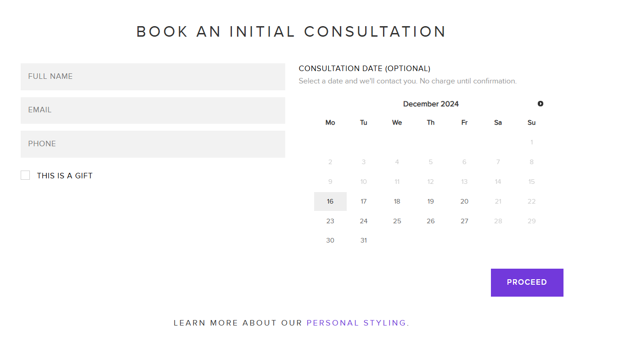This screenshot has width=631, height=348.
Task: Select December 31 on the calendar
Action: (364, 240)
